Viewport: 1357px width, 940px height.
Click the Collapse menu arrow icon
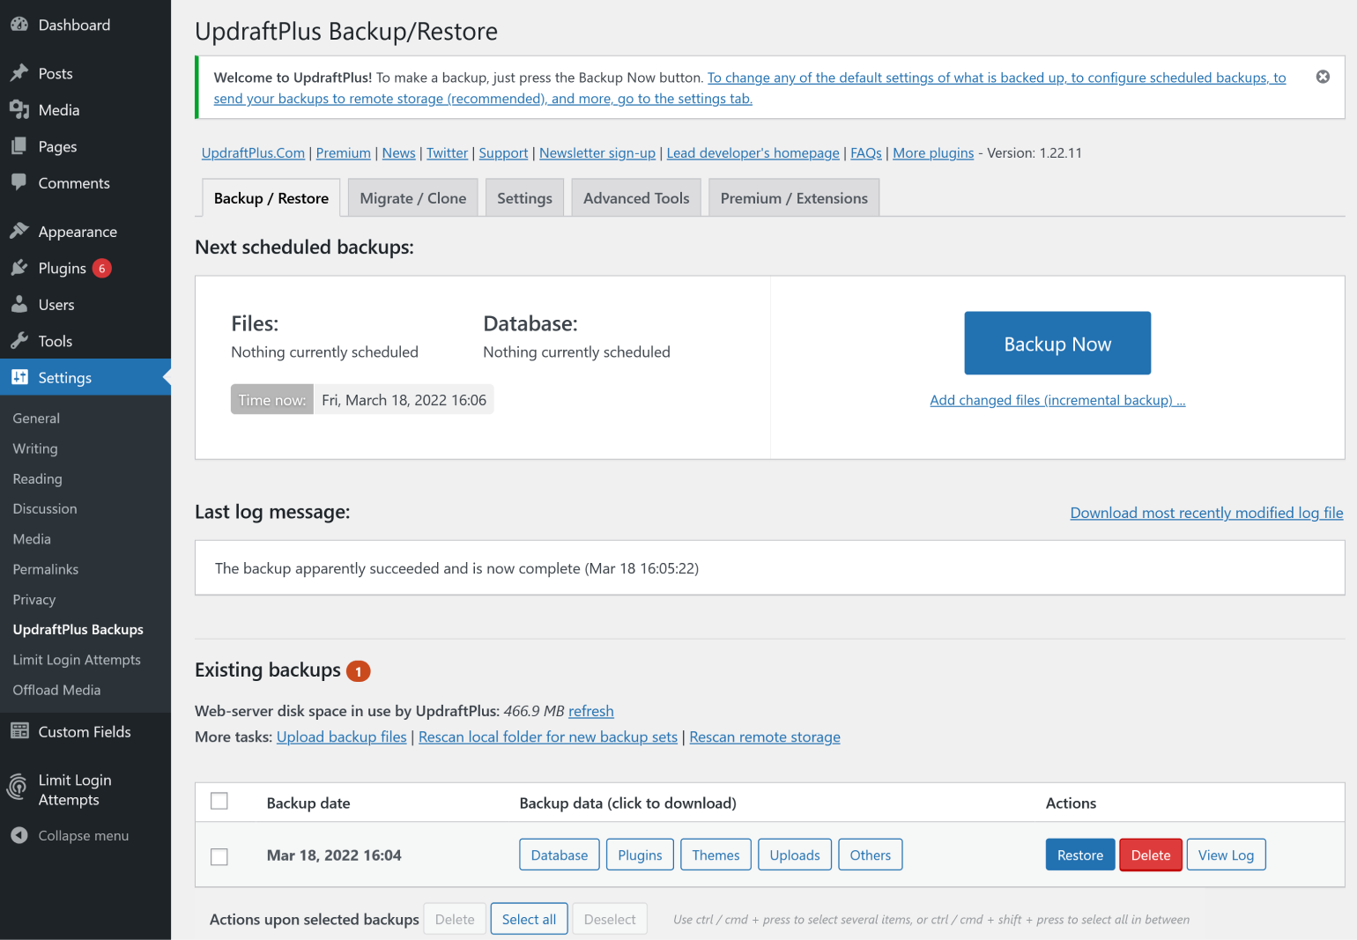(19, 835)
